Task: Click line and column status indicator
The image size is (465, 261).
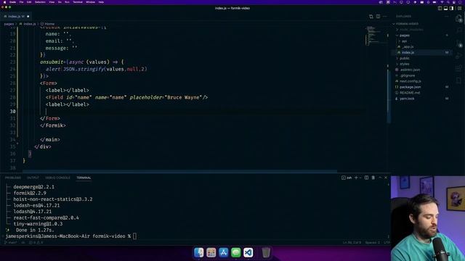Action: [352, 243]
